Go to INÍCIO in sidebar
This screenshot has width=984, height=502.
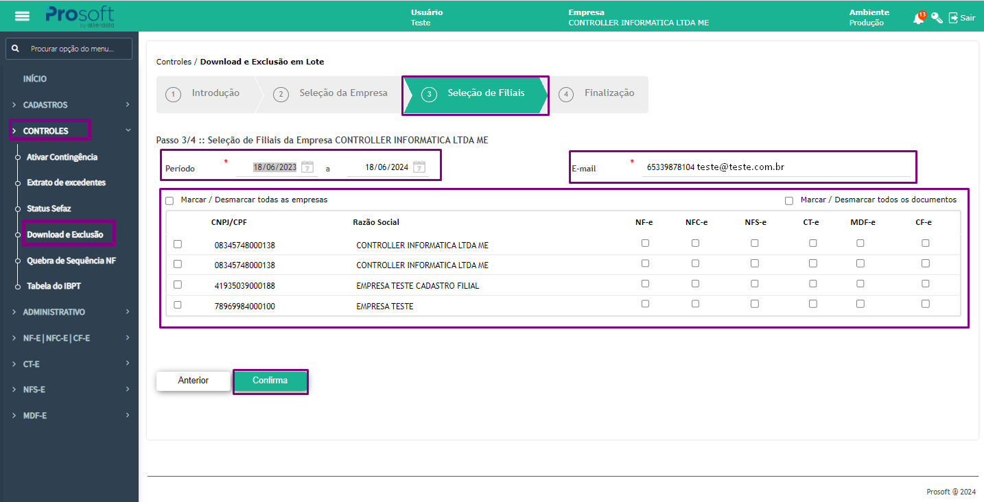point(35,79)
